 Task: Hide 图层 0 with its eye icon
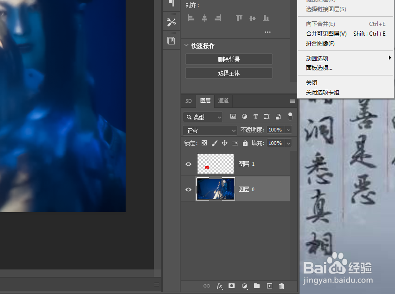pyautogui.click(x=188, y=189)
